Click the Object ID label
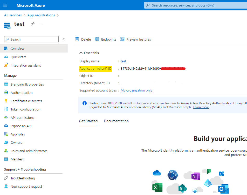Viewport: 247px width, 195px height. tap(86, 76)
